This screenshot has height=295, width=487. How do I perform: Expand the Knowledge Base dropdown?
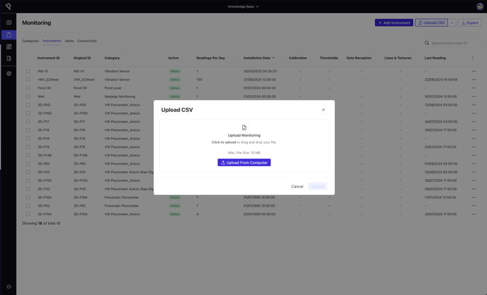[243, 7]
